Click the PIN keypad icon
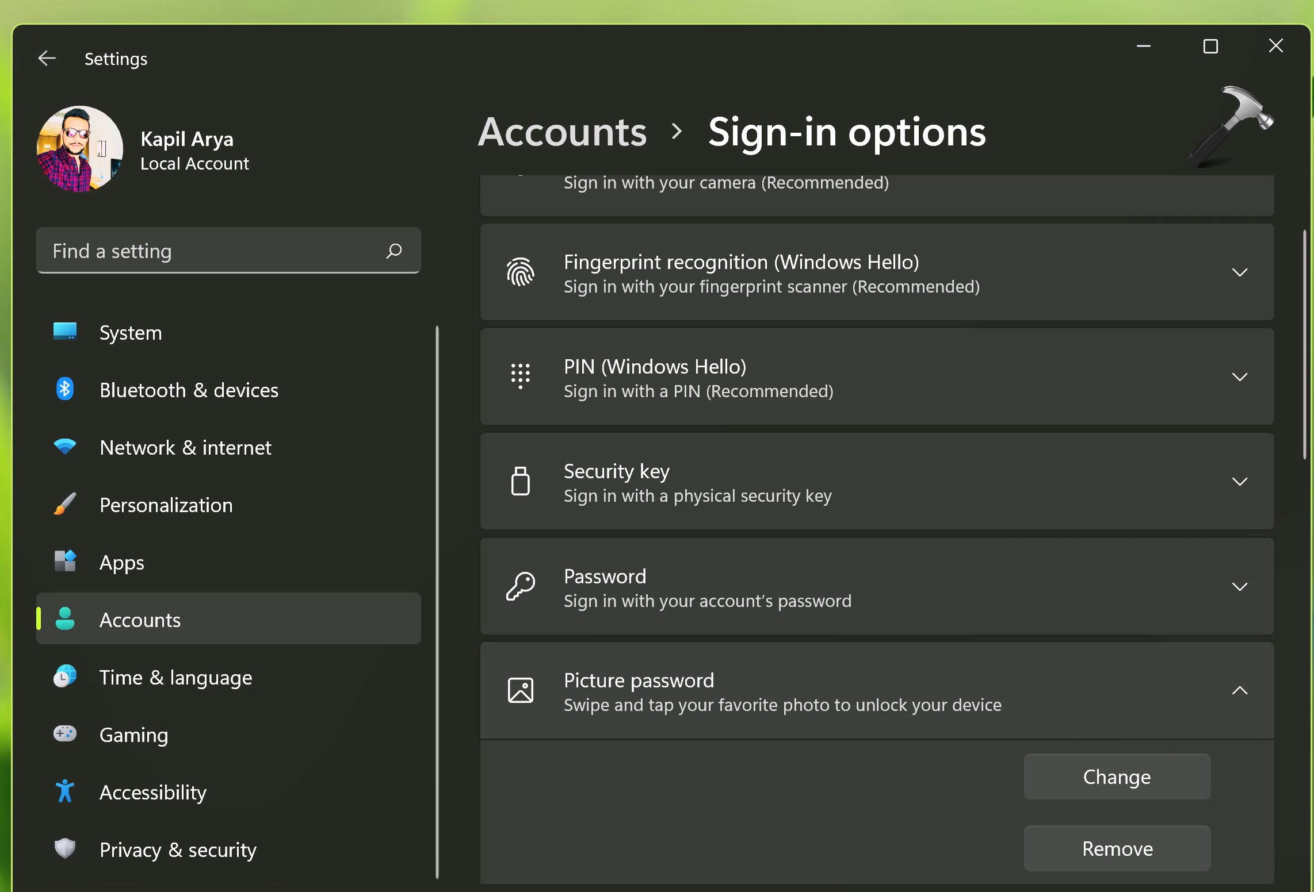This screenshot has width=1314, height=892. click(520, 376)
